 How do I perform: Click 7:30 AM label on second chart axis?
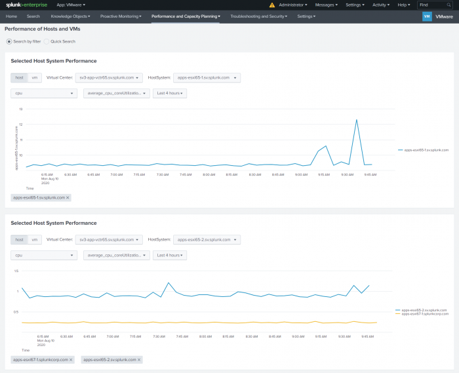pos(159,337)
